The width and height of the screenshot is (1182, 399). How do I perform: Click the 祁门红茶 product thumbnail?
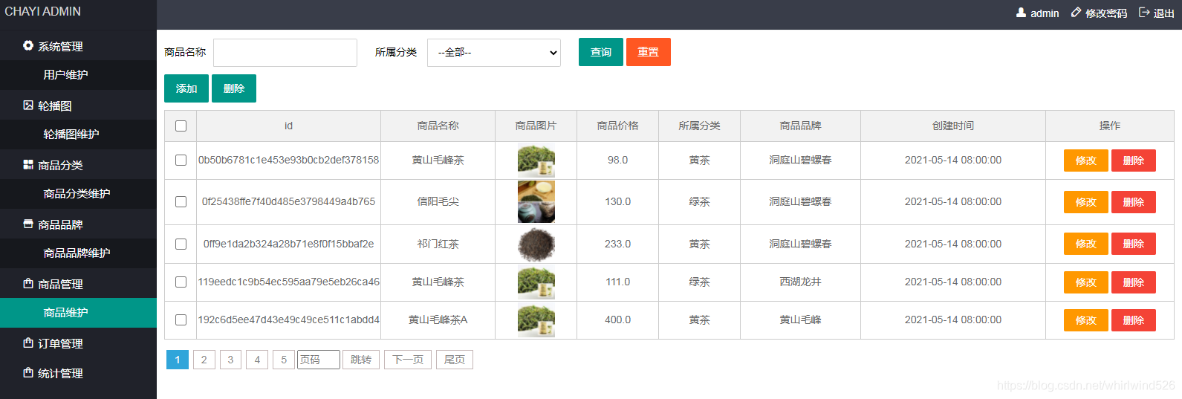point(536,244)
